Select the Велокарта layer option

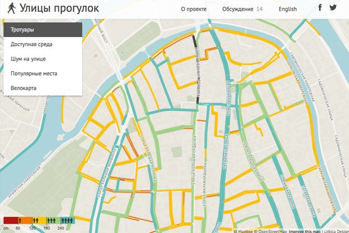coord(43,88)
